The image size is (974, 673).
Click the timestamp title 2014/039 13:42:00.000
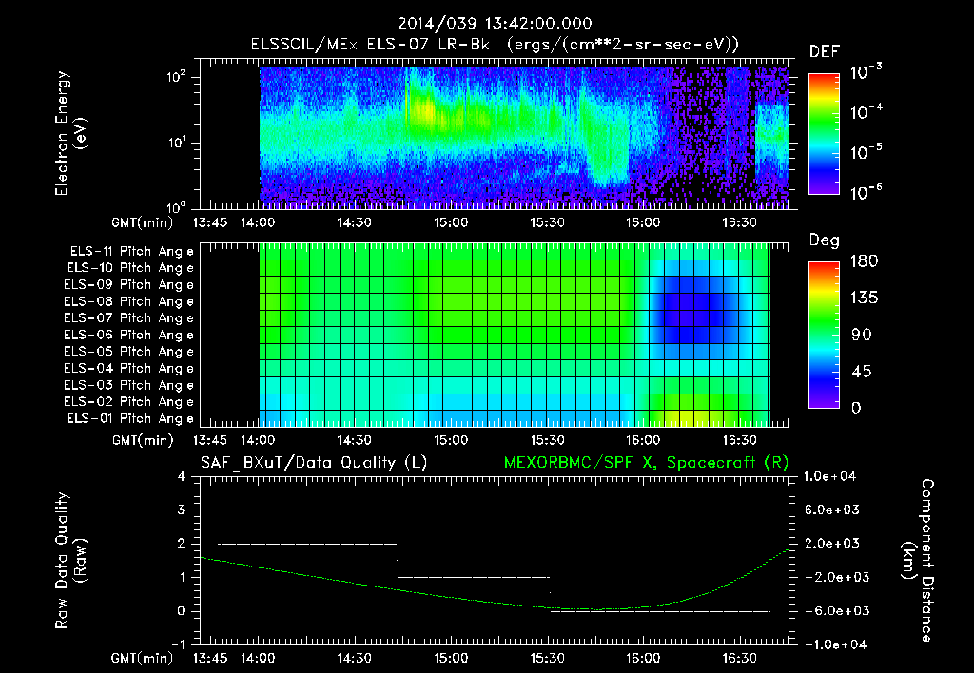(495, 24)
